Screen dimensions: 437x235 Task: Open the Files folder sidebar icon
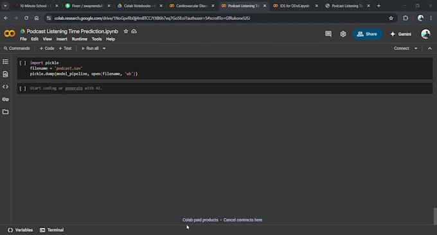pyautogui.click(x=5, y=112)
